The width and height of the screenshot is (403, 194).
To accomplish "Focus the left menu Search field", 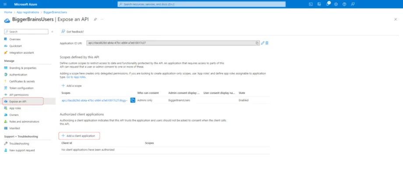I will coord(26,32).
